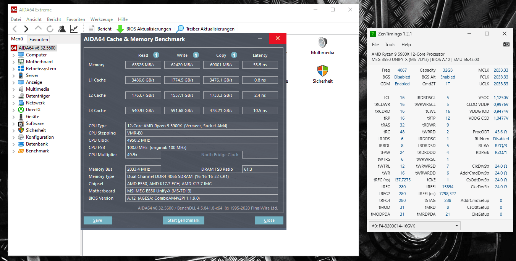516x261 pixels.
Task: Click the Netzwerk icon in the tree
Action: click(21, 103)
